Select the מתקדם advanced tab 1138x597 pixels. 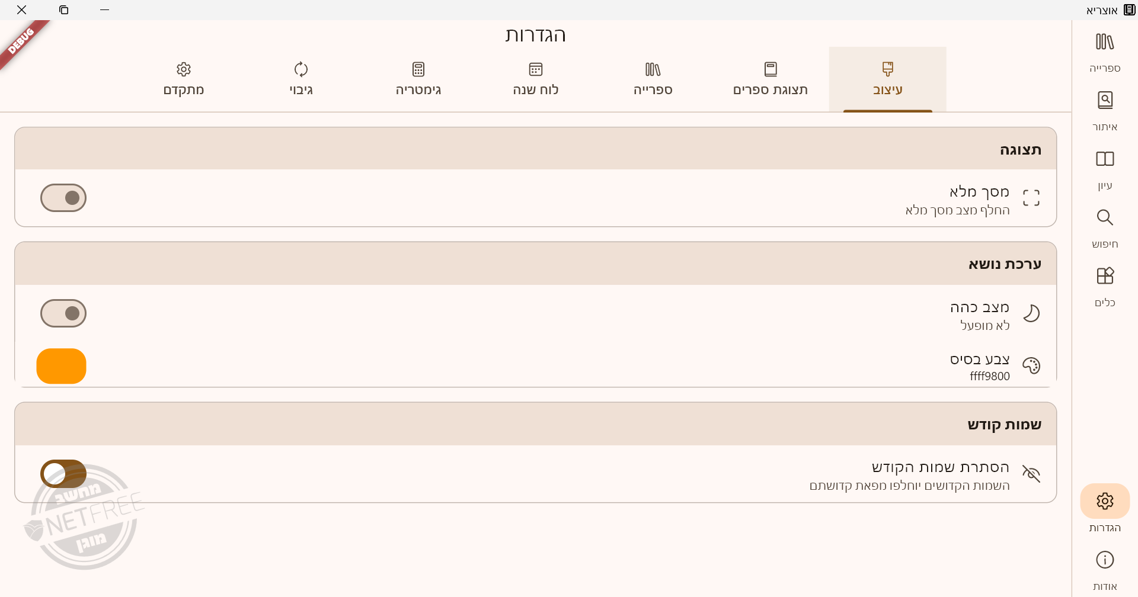pos(184,79)
